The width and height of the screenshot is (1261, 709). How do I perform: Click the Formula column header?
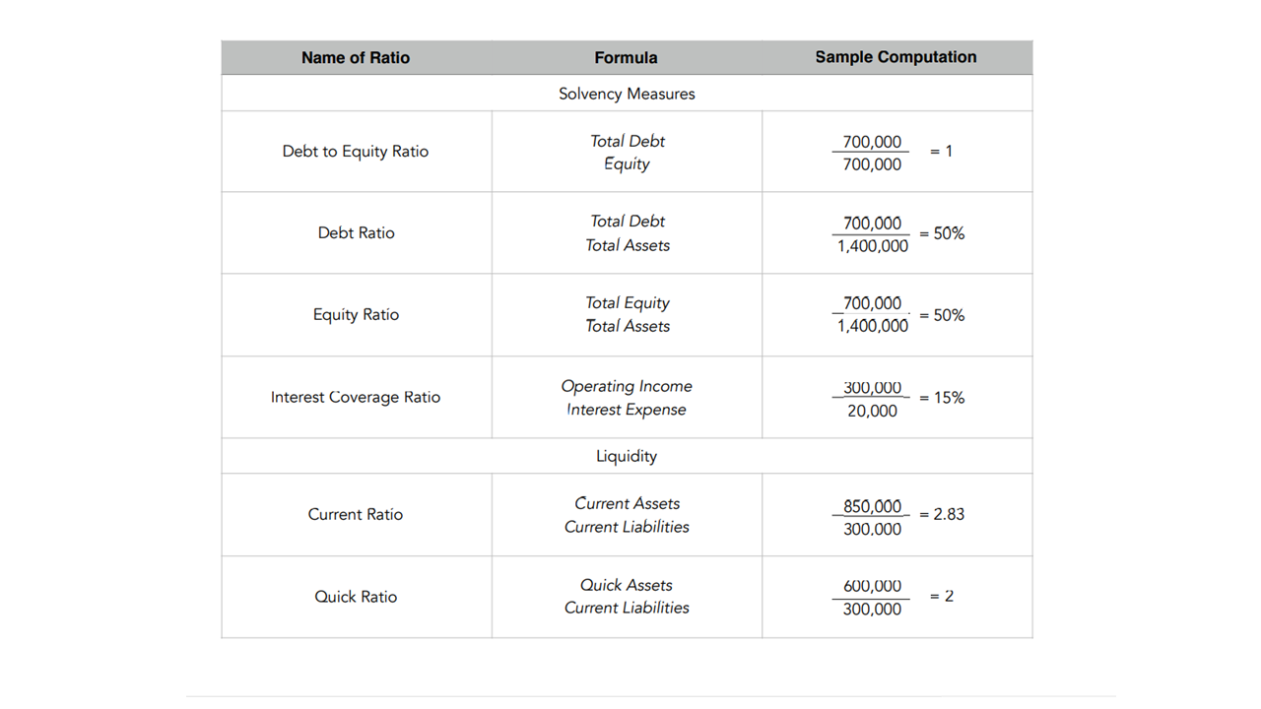click(x=626, y=58)
